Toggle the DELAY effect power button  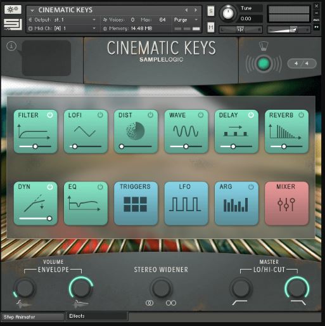(251, 115)
